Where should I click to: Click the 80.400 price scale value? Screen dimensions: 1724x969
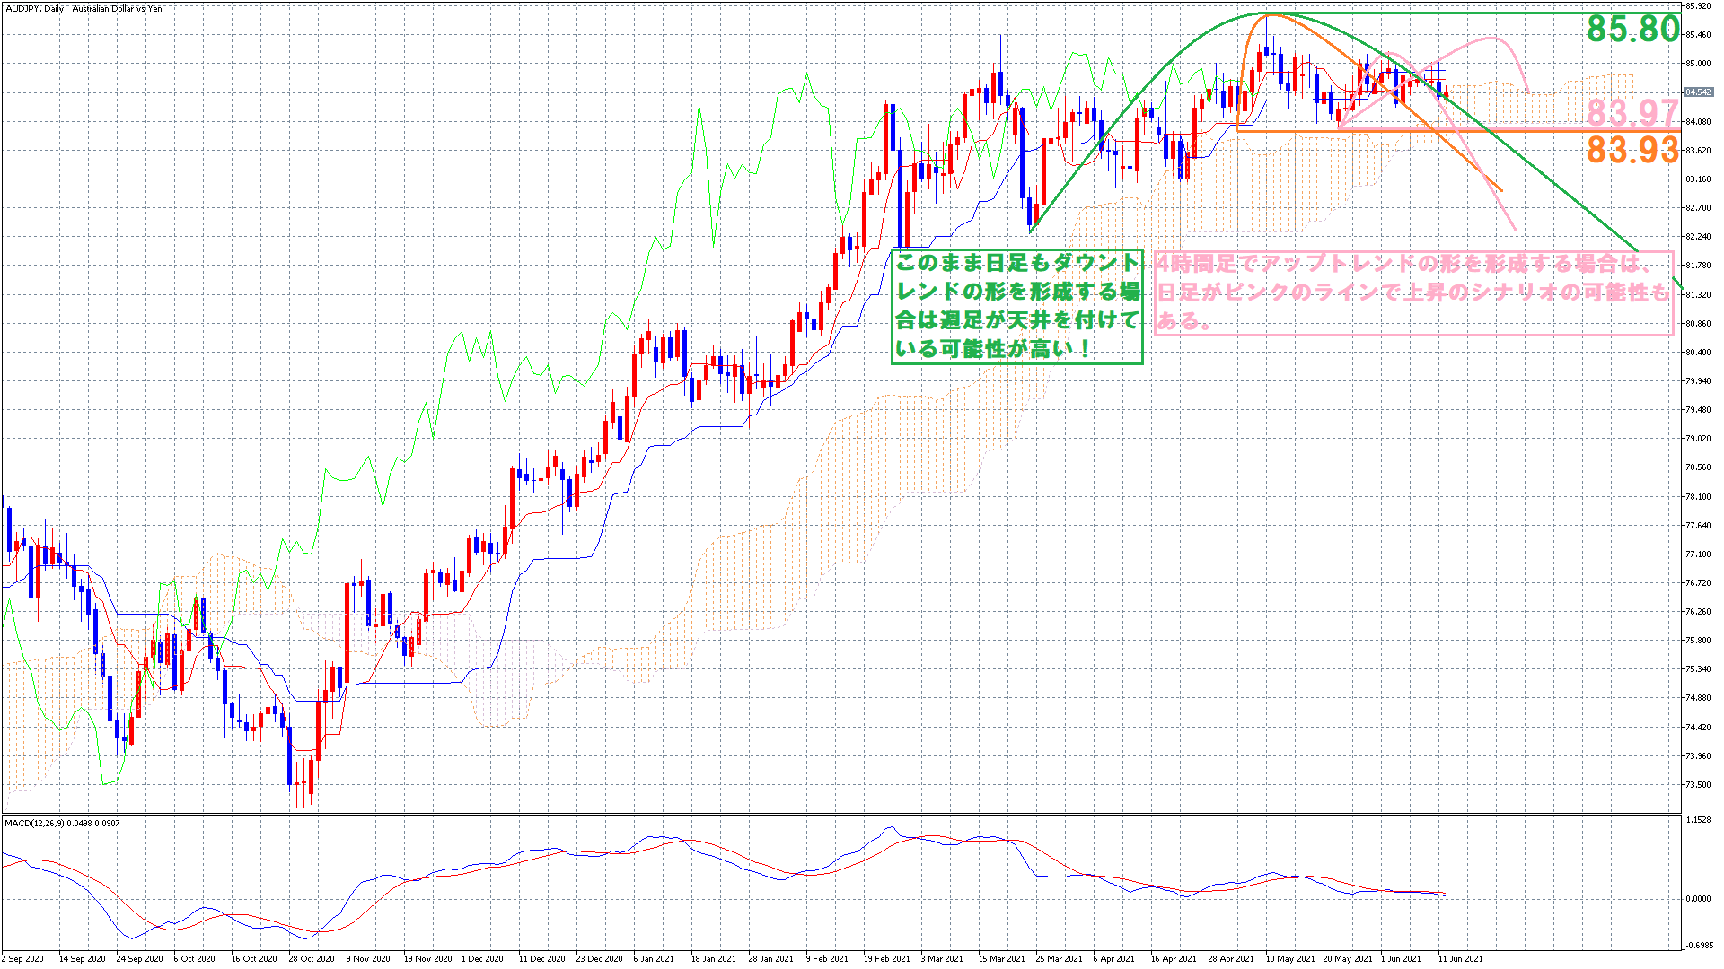point(1698,352)
